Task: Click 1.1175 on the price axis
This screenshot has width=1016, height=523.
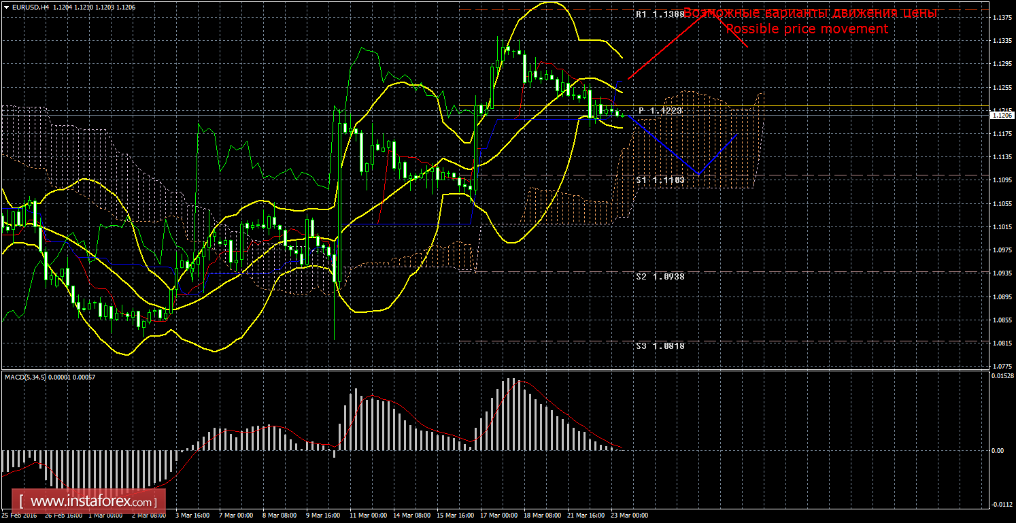Action: coord(1002,134)
